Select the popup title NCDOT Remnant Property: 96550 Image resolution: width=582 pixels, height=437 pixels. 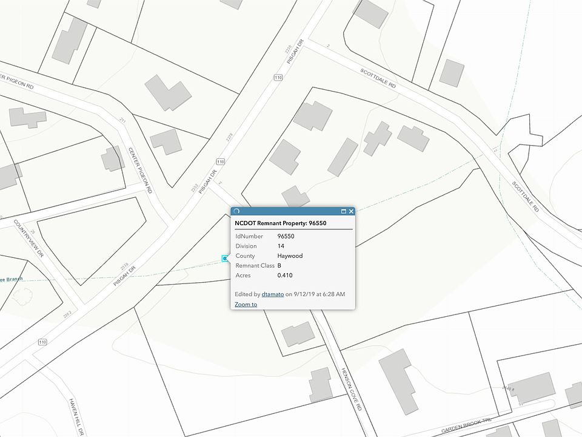pyautogui.click(x=281, y=223)
